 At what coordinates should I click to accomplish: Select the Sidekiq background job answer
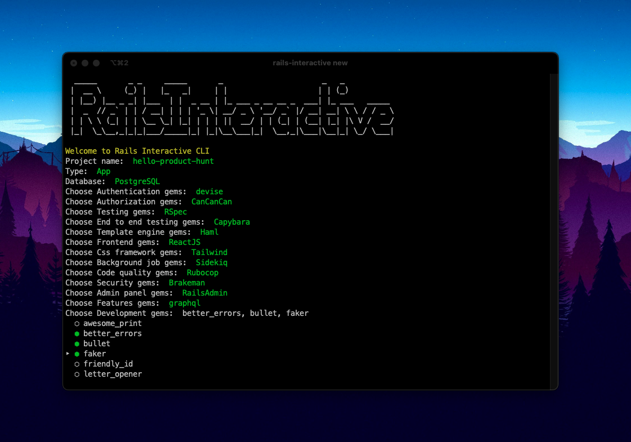click(212, 262)
